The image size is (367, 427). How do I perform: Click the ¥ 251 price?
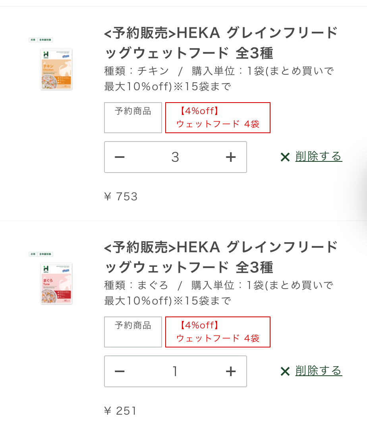click(x=120, y=411)
